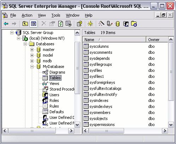Viewport: 176px width, 144px height.
Task: Select the sysforeignkeys table row
Action: 102,82
